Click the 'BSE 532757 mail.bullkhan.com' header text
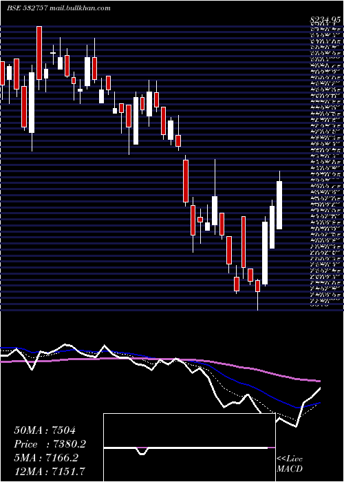Viewport: 344px width, 482px height. [58, 8]
